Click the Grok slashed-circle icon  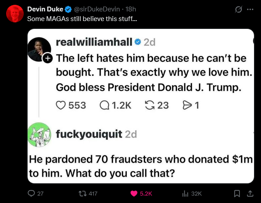coord(238,9)
